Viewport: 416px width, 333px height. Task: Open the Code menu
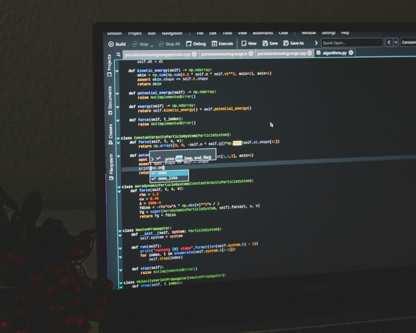point(283,33)
